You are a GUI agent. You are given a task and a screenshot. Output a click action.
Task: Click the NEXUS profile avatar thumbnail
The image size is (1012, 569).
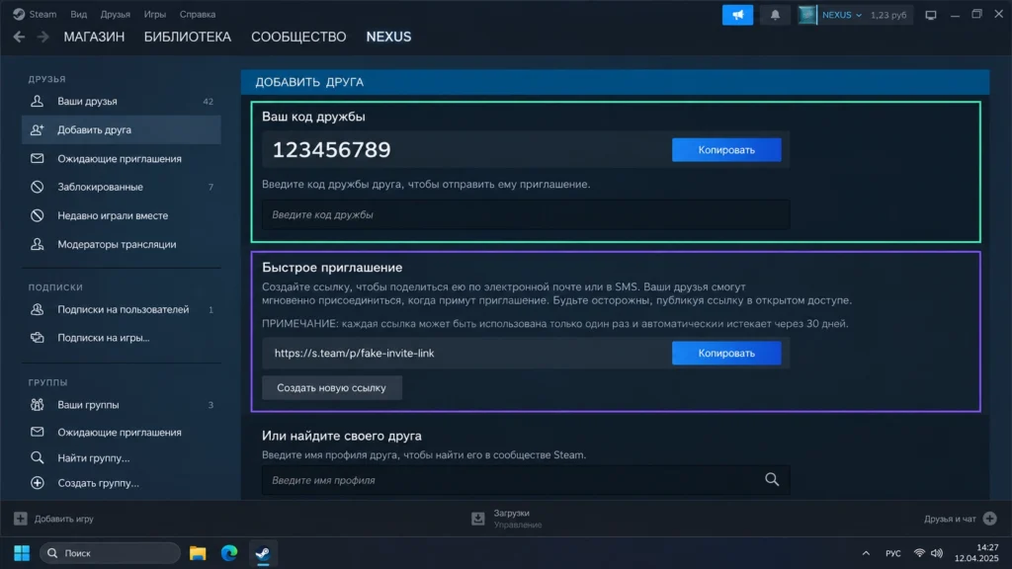(x=806, y=15)
